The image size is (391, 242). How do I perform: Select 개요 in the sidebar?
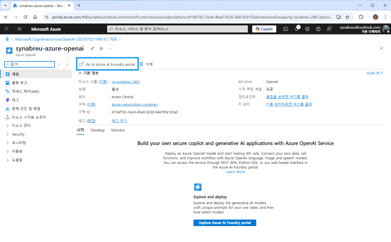[36, 74]
